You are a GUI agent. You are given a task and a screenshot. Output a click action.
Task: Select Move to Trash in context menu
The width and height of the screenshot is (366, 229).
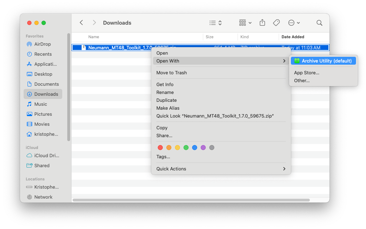(171, 73)
